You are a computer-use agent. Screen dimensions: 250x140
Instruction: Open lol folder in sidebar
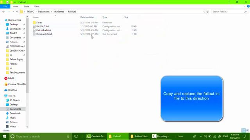tap(11, 68)
